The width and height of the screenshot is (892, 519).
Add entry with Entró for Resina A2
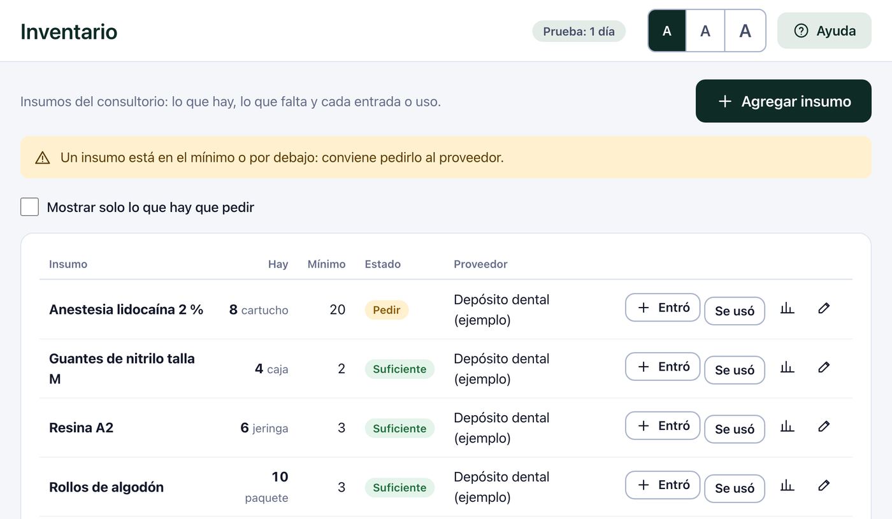pos(663,426)
